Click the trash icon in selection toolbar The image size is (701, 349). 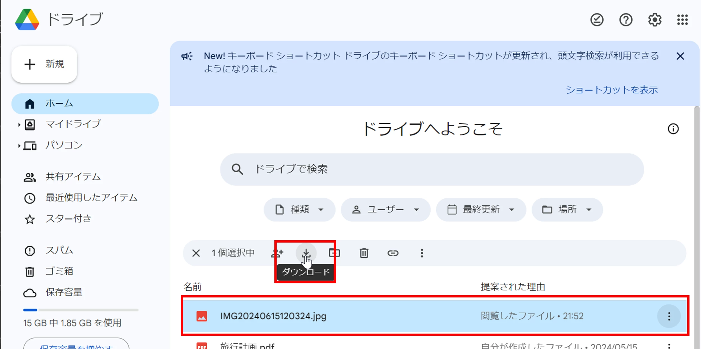(x=364, y=253)
